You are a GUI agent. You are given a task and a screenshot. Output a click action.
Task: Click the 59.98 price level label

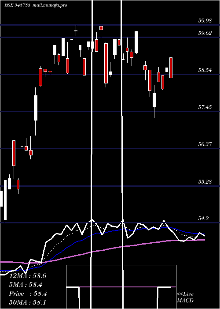point(205,21)
